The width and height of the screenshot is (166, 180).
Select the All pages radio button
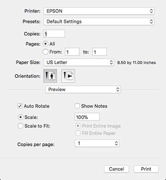pyautogui.click(x=46, y=44)
